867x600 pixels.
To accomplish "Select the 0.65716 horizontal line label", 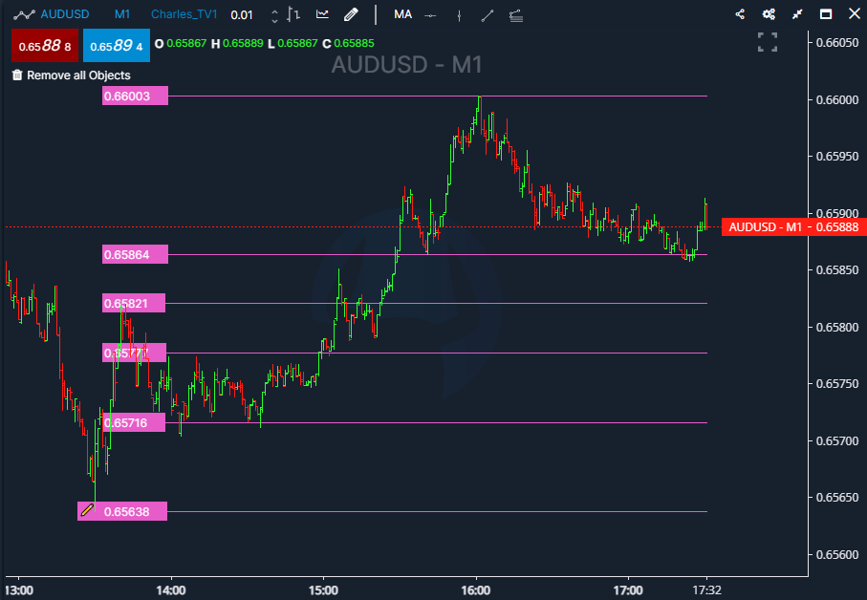I will (x=134, y=422).
